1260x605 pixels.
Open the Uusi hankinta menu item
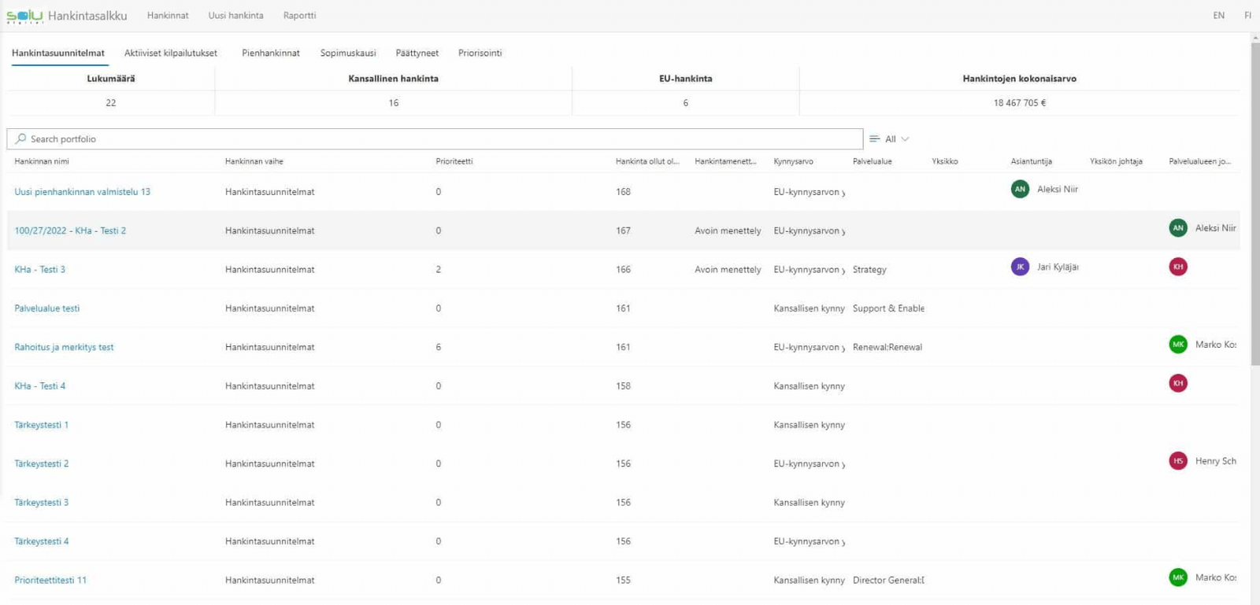(235, 16)
